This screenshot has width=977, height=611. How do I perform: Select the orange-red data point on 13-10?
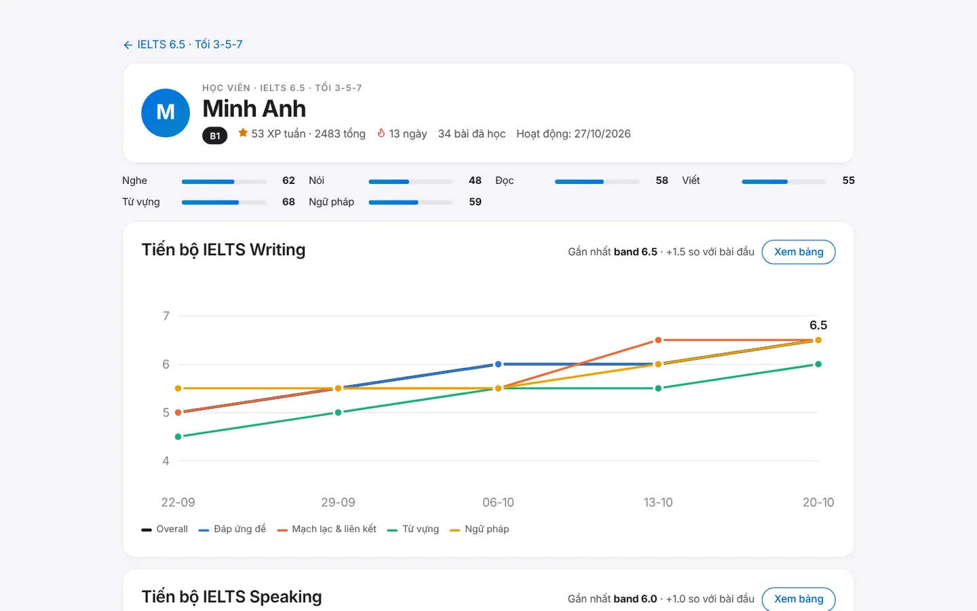point(658,340)
